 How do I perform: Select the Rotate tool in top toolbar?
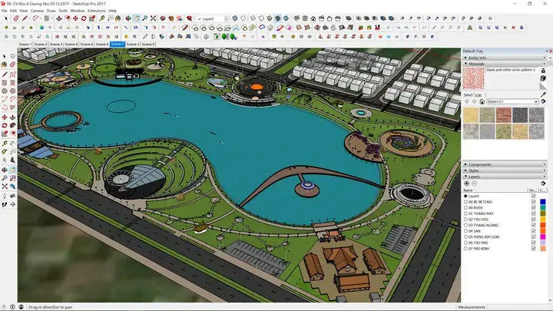coord(84,18)
